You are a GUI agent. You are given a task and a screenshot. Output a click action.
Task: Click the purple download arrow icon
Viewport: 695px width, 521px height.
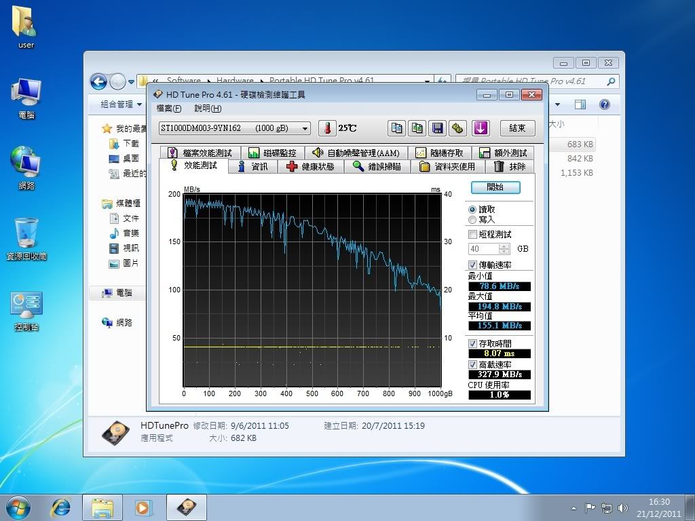coord(481,128)
